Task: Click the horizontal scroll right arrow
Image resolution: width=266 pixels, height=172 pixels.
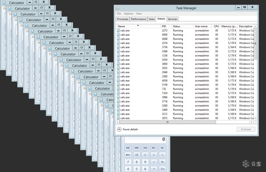Action: 252,122
